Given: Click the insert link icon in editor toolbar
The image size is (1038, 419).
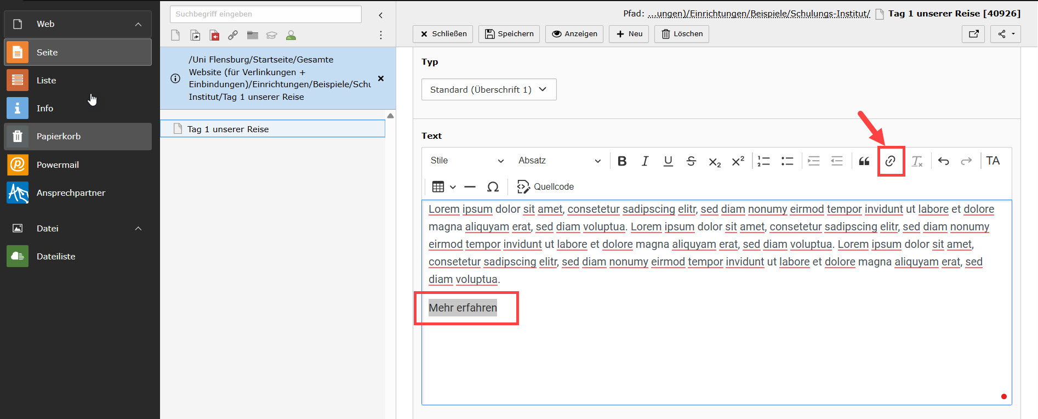Looking at the screenshot, I should [x=890, y=161].
